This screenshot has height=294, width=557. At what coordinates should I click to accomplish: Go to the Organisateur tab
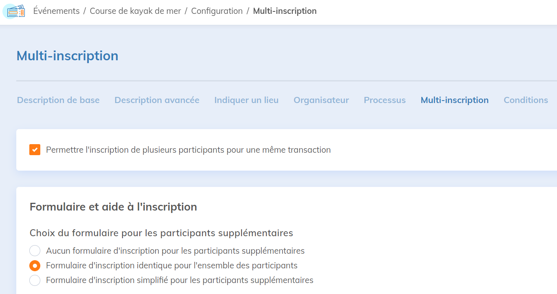[x=321, y=100]
